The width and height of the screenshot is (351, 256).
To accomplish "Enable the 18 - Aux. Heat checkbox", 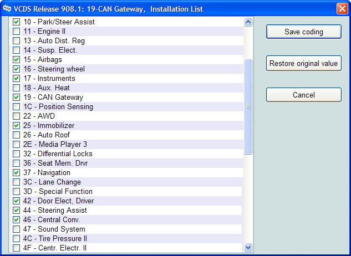I will point(16,88).
